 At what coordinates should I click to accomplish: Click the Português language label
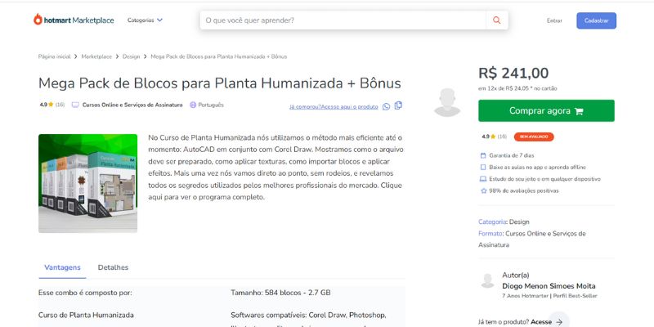click(211, 105)
